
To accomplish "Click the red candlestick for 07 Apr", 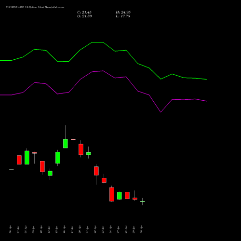I will [19, 160].
